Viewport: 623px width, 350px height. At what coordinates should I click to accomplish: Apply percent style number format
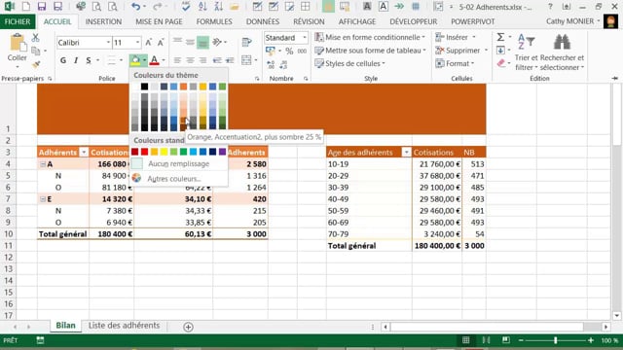coord(289,51)
